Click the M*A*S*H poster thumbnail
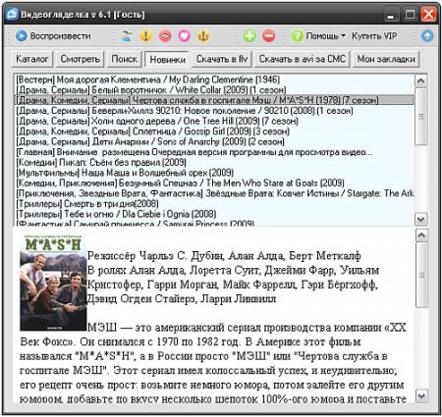The height and width of the screenshot is (417, 442). [x=53, y=283]
